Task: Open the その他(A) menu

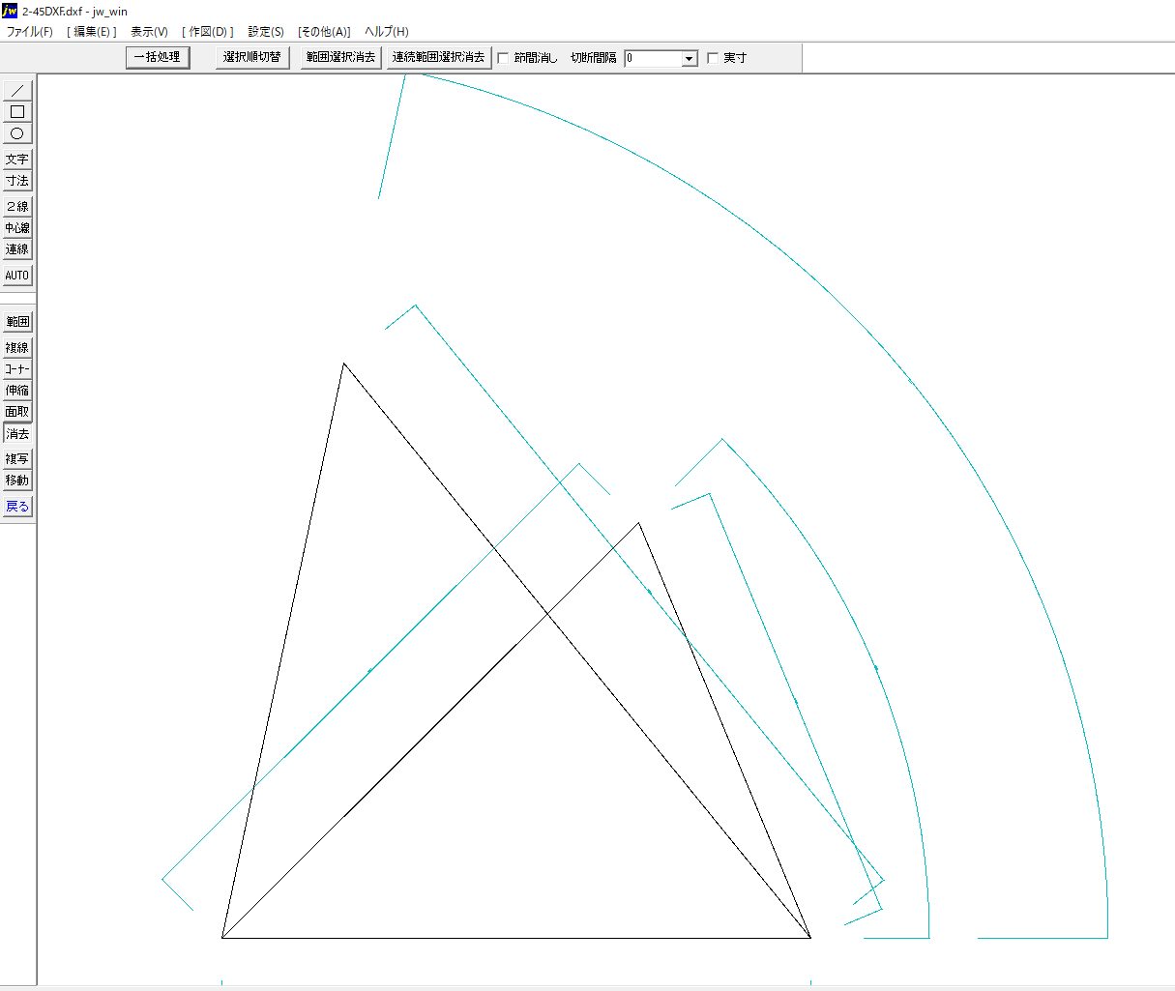Action: [324, 32]
